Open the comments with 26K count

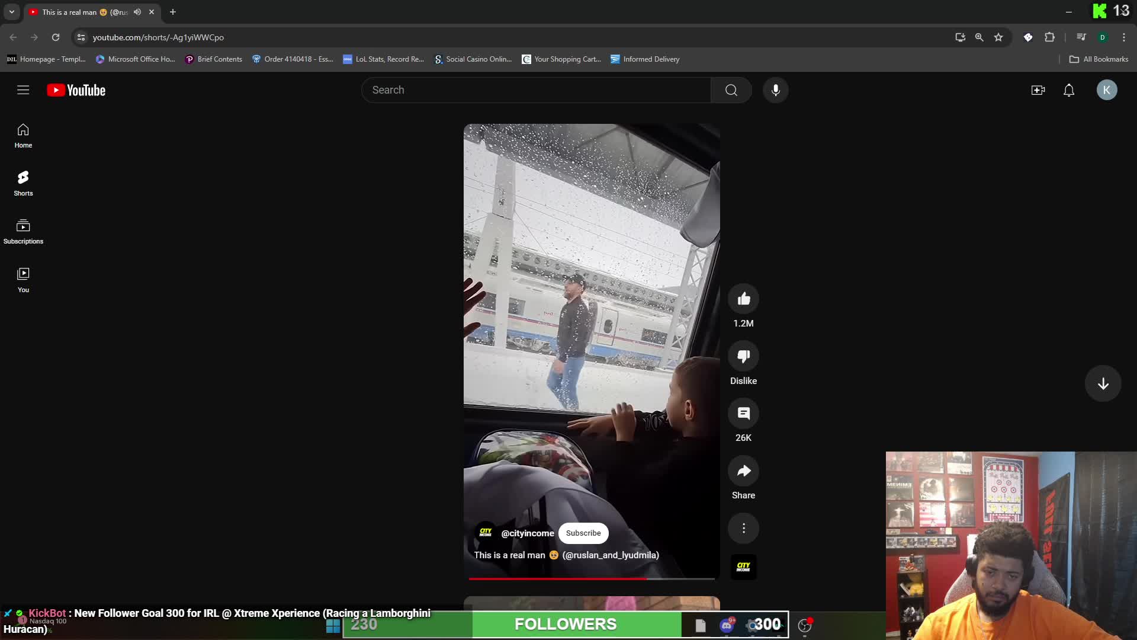coord(744,414)
